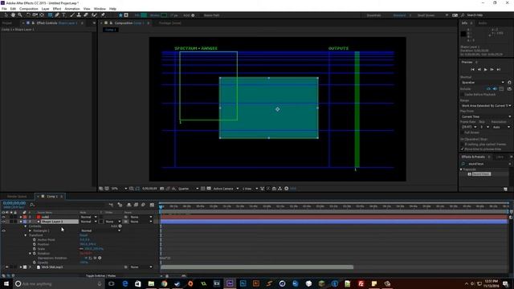Click Reset in Transform group
The height and width of the screenshot is (289, 514).
point(84,235)
